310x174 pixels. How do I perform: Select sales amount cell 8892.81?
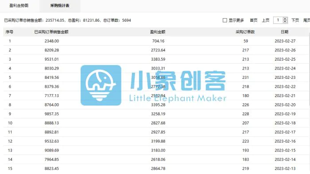tap(52, 132)
